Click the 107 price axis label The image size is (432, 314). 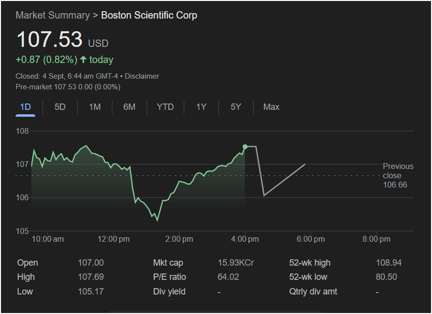click(x=22, y=164)
